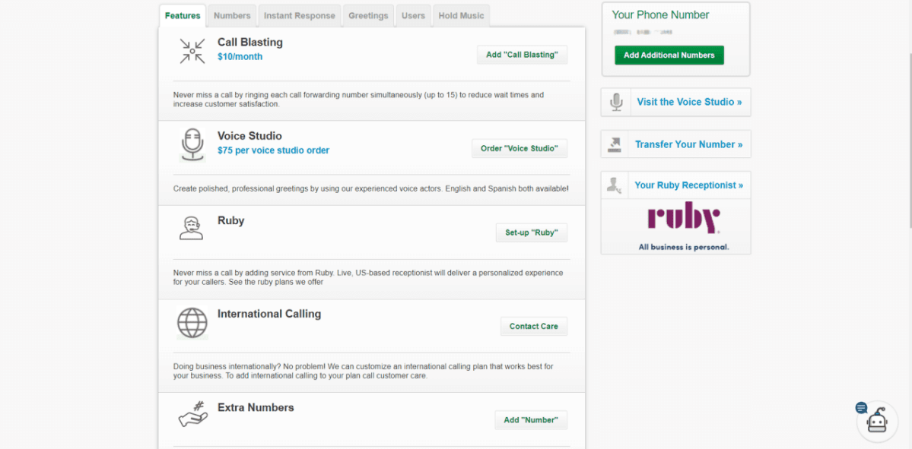Go to the Users tab
Screen dimensions: 912x449
[x=413, y=16]
